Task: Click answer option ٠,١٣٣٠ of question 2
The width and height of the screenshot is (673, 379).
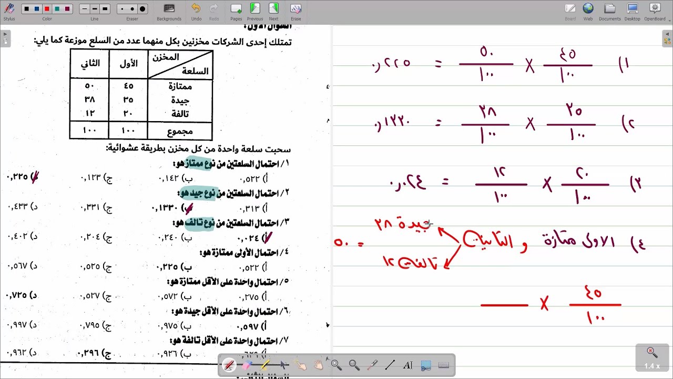Action: 172,208
